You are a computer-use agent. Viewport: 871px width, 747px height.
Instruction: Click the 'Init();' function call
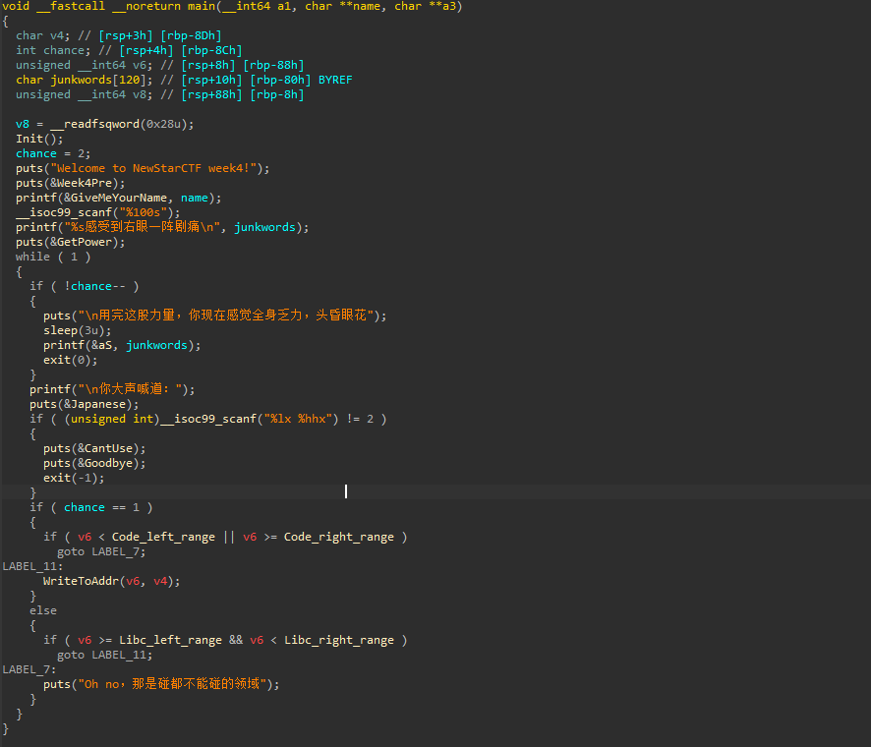tap(39, 139)
